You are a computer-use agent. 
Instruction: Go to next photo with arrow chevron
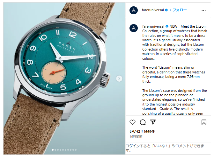(x=119, y=78)
